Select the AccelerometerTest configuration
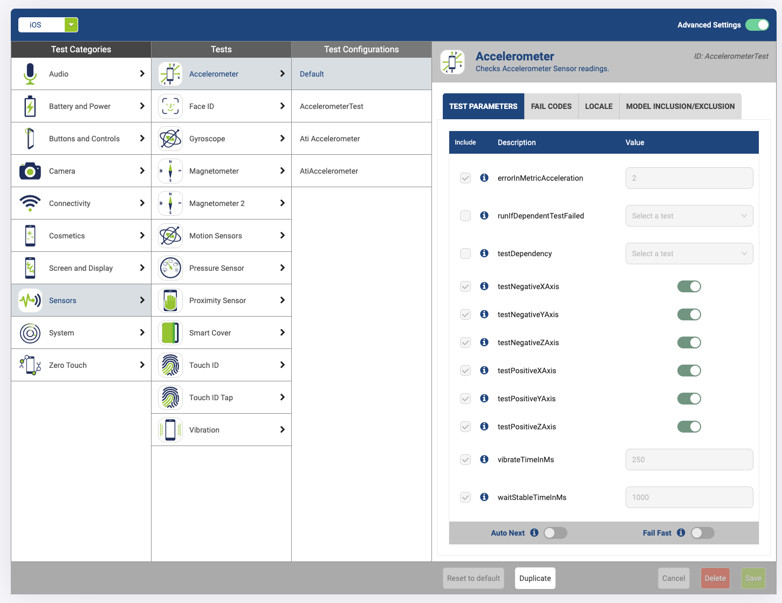The height and width of the screenshot is (603, 782). click(x=361, y=106)
